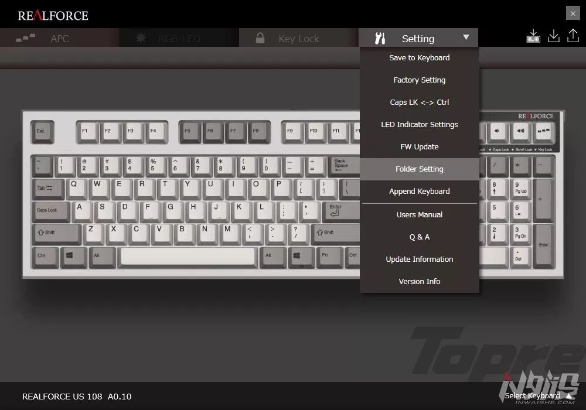This screenshot has height=410, width=586.
Task: Click the Tab key on keyboard image
Action: pos(49,189)
